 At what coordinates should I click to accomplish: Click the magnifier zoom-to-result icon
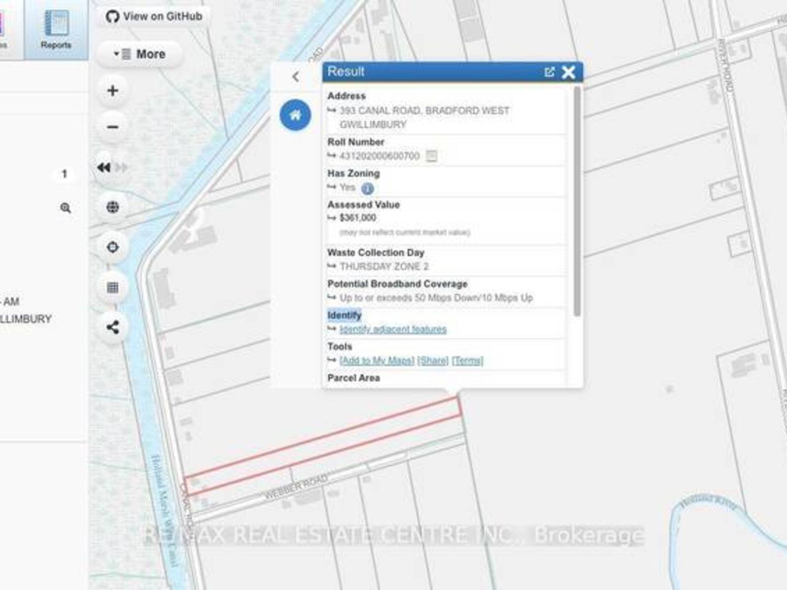click(65, 208)
